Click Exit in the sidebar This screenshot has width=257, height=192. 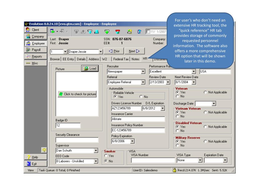tap(36, 163)
